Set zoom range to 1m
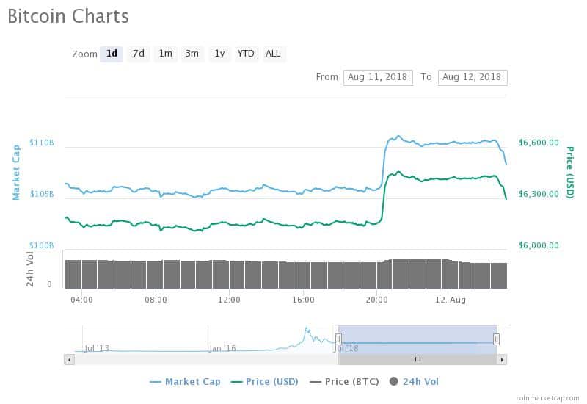Screen dimensions: 587x404 tap(165, 54)
